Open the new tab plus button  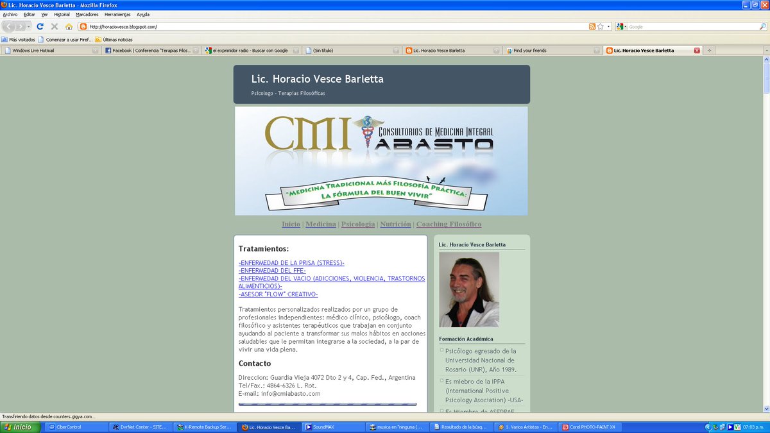709,50
